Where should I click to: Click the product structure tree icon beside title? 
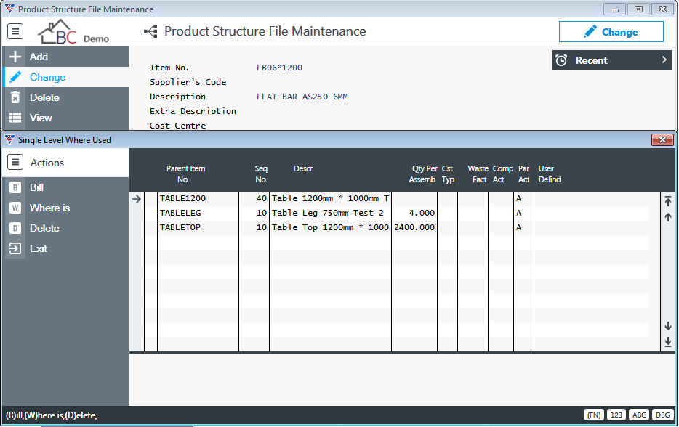point(150,31)
